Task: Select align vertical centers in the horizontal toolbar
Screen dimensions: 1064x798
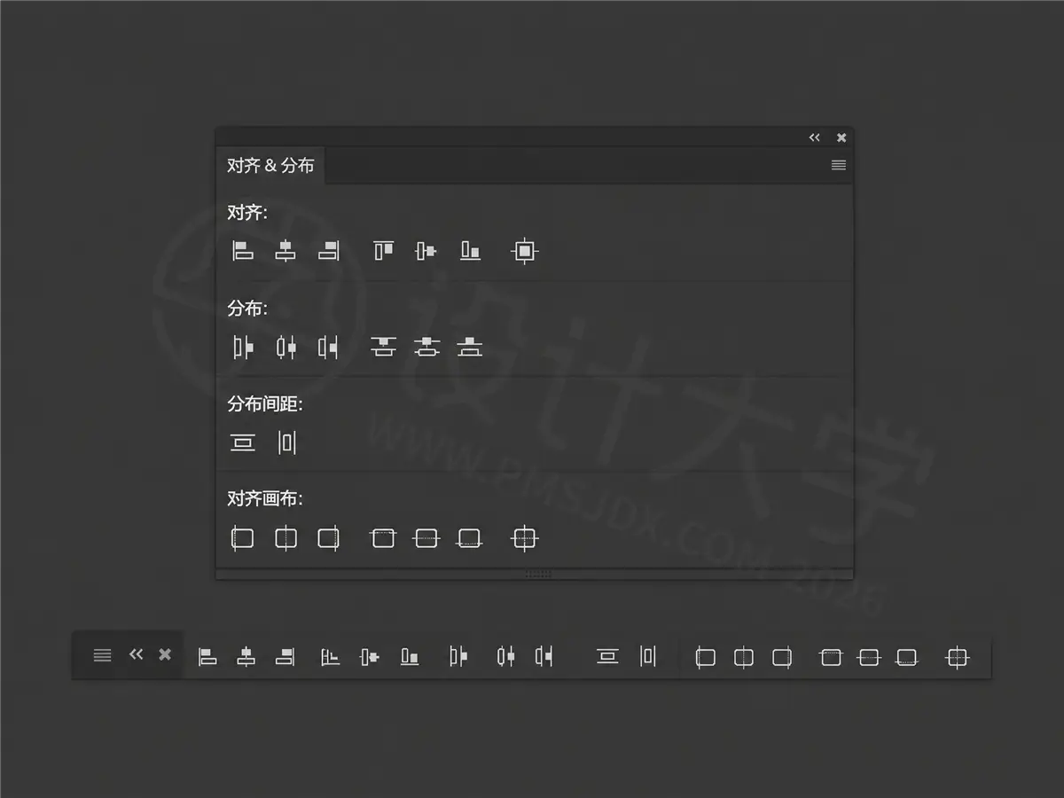Action: tap(369, 657)
